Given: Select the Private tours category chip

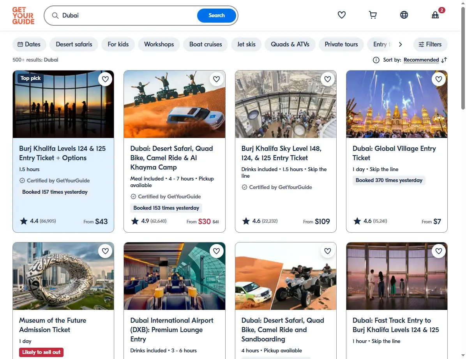Looking at the screenshot, I should (341, 44).
